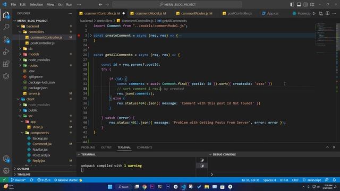Open remote window indicator in status bar
This screenshot has height=191, width=340.
point(4,180)
